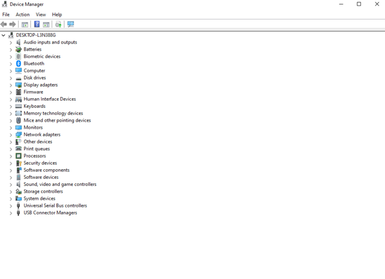Click the Bluetooth category icon
Image resolution: width=385 pixels, height=279 pixels.
(19, 64)
